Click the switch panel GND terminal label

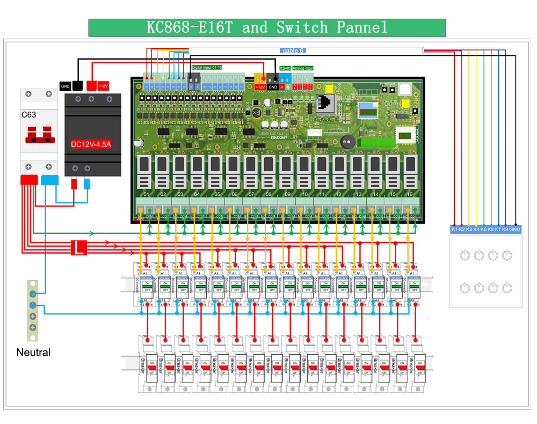515,229
